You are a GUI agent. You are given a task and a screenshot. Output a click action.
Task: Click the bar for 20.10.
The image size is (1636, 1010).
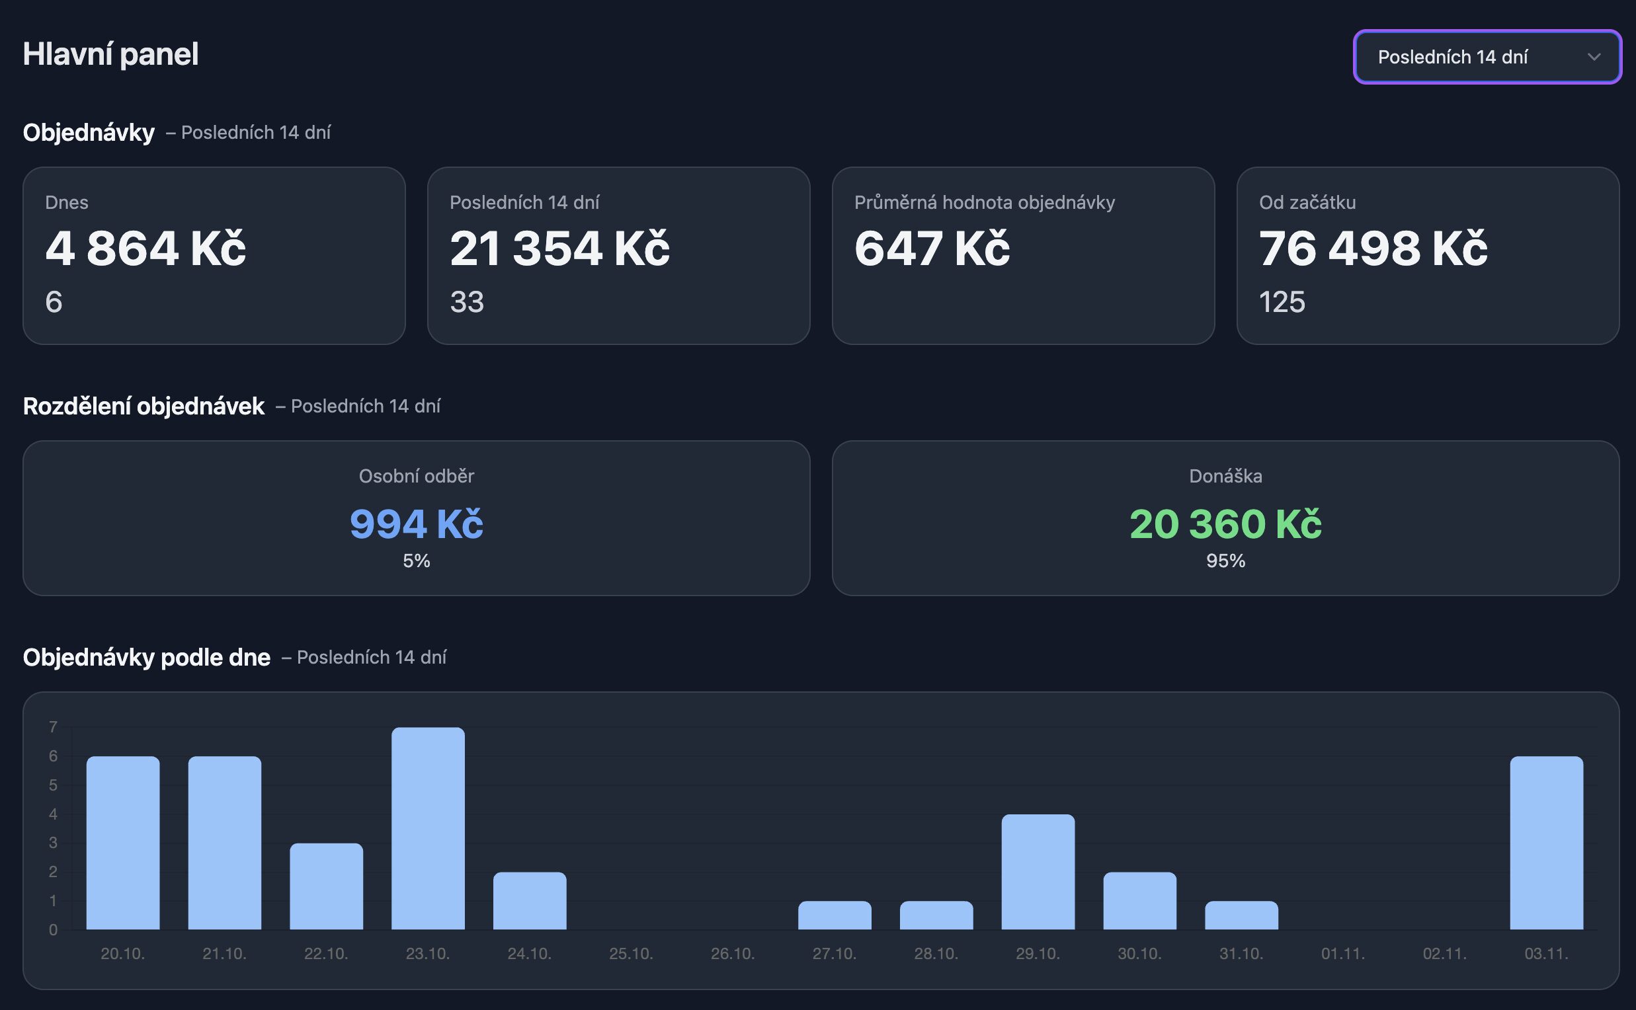click(x=123, y=843)
